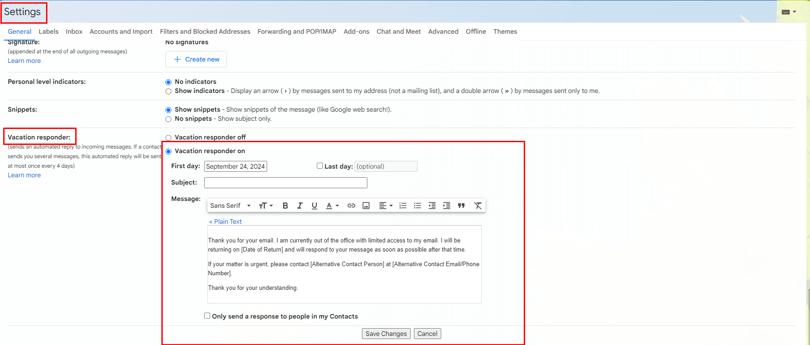This screenshot has height=345, width=810.
Task: Click the Last day optional date field
Action: click(x=386, y=166)
